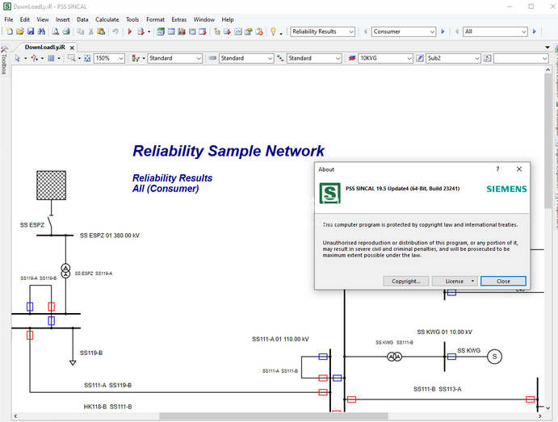Go to next All entry arrow

tap(535, 31)
